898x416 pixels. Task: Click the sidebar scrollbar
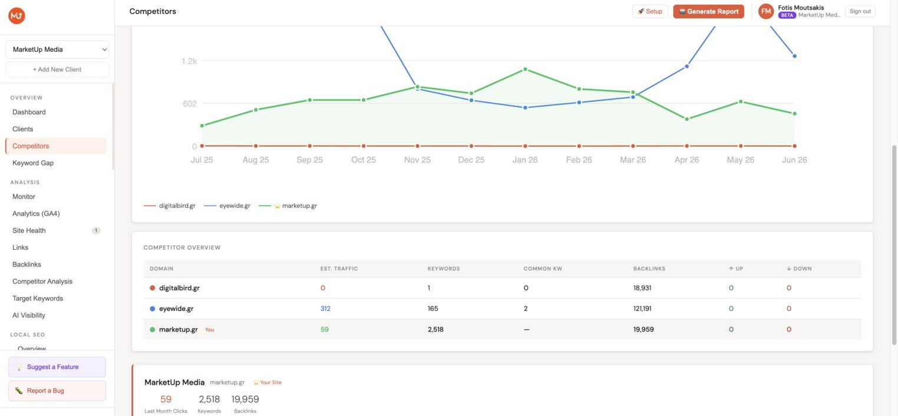click(x=113, y=127)
